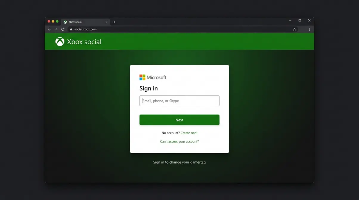Click the Sign in to change your gamertag text
The width and height of the screenshot is (359, 200).
pyautogui.click(x=179, y=162)
